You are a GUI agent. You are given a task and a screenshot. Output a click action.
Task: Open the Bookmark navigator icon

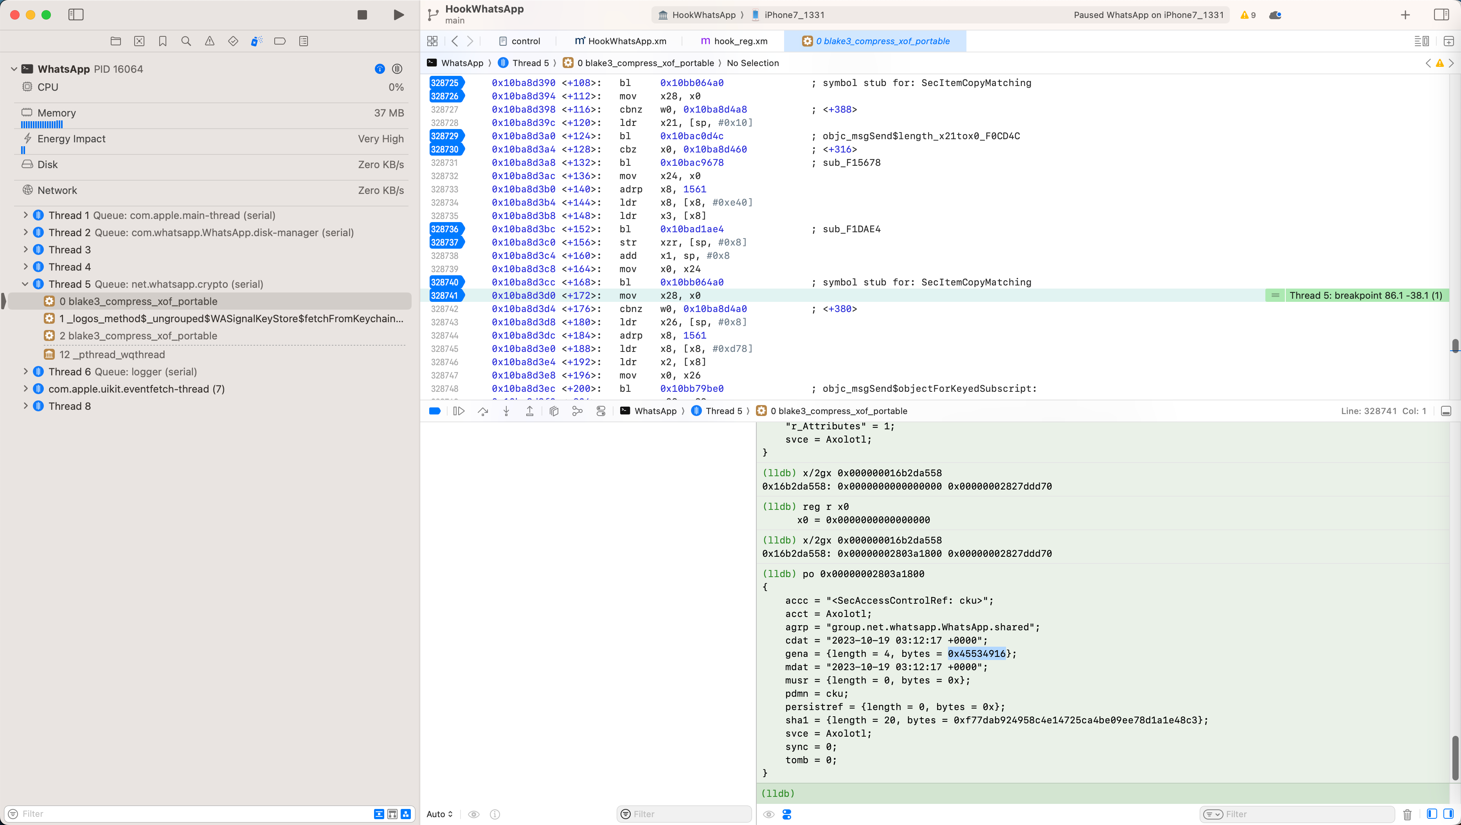click(x=163, y=41)
